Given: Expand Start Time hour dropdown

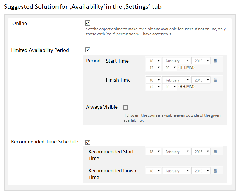Looking at the screenshot, I should (154, 68).
